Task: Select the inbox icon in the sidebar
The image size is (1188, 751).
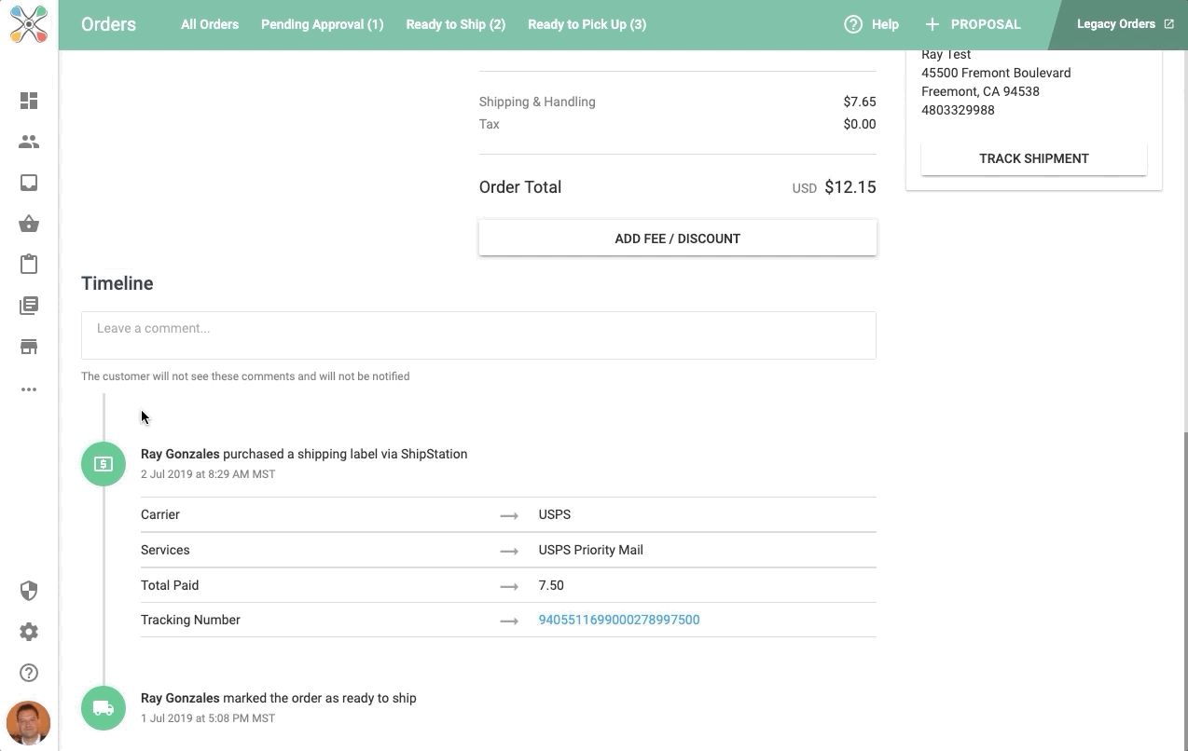Action: 29,183
